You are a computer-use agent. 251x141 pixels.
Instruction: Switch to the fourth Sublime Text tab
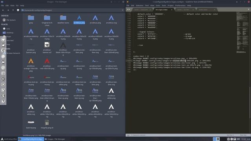[206, 10]
